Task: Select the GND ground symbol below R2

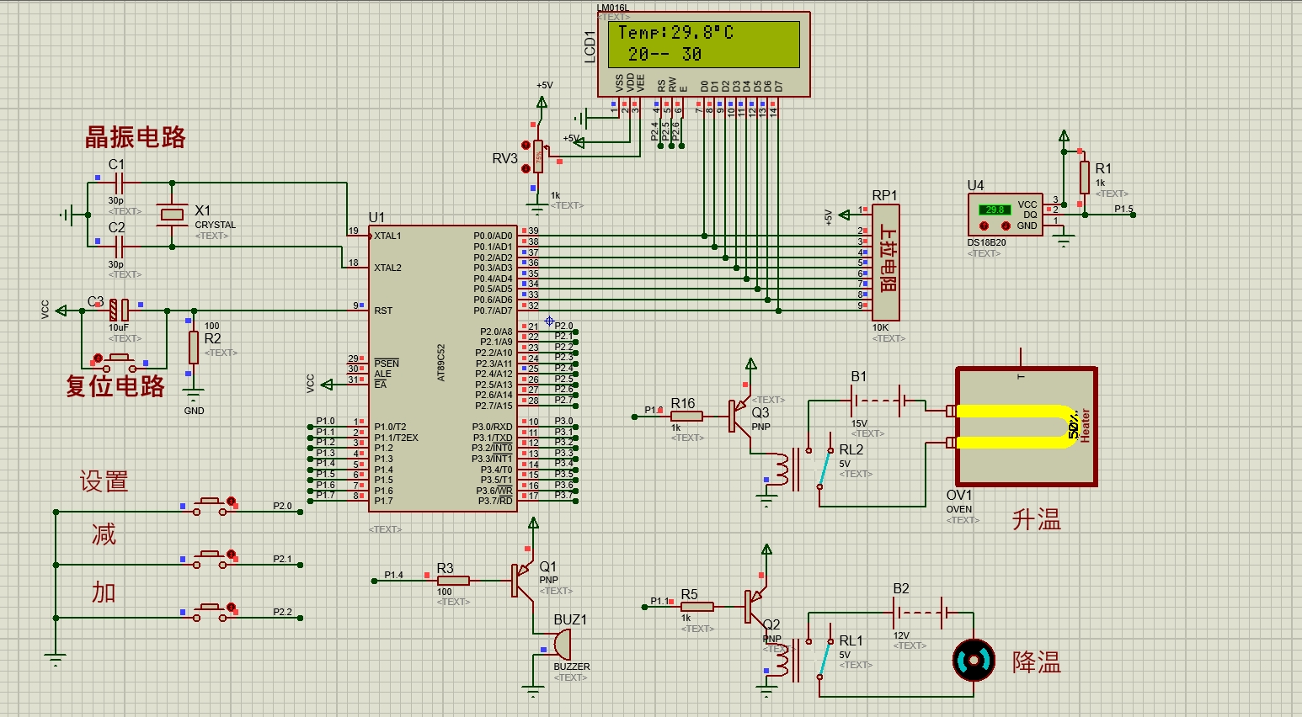Action: pyautogui.click(x=194, y=396)
